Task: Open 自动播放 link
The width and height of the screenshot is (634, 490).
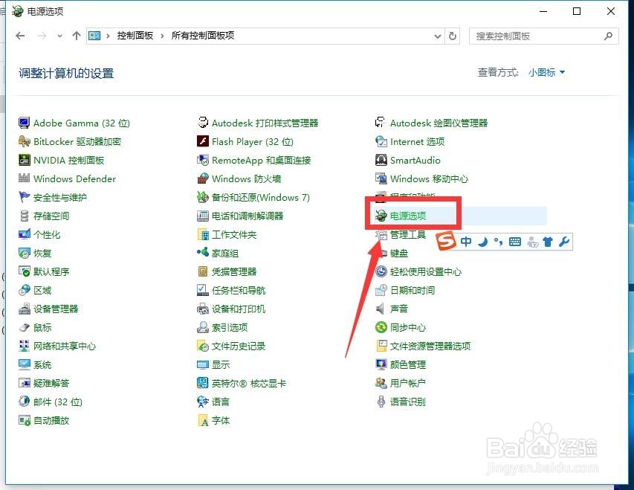Action: (51, 420)
